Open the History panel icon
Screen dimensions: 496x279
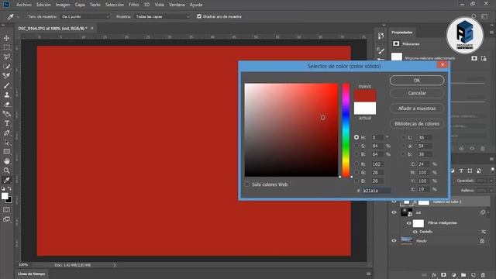[381, 36]
